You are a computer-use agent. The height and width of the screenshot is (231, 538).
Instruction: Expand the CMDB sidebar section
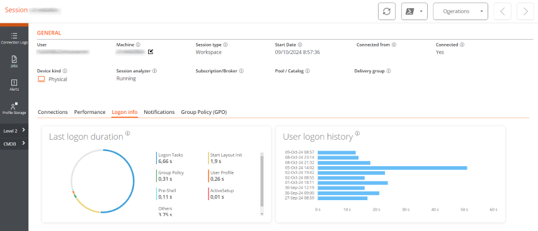(14, 144)
